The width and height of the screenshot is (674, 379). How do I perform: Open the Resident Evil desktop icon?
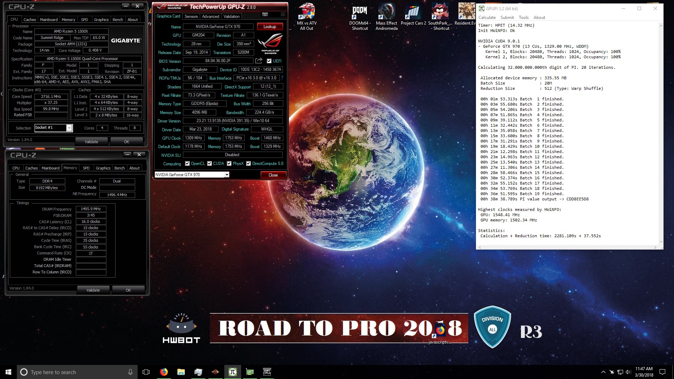465,15
